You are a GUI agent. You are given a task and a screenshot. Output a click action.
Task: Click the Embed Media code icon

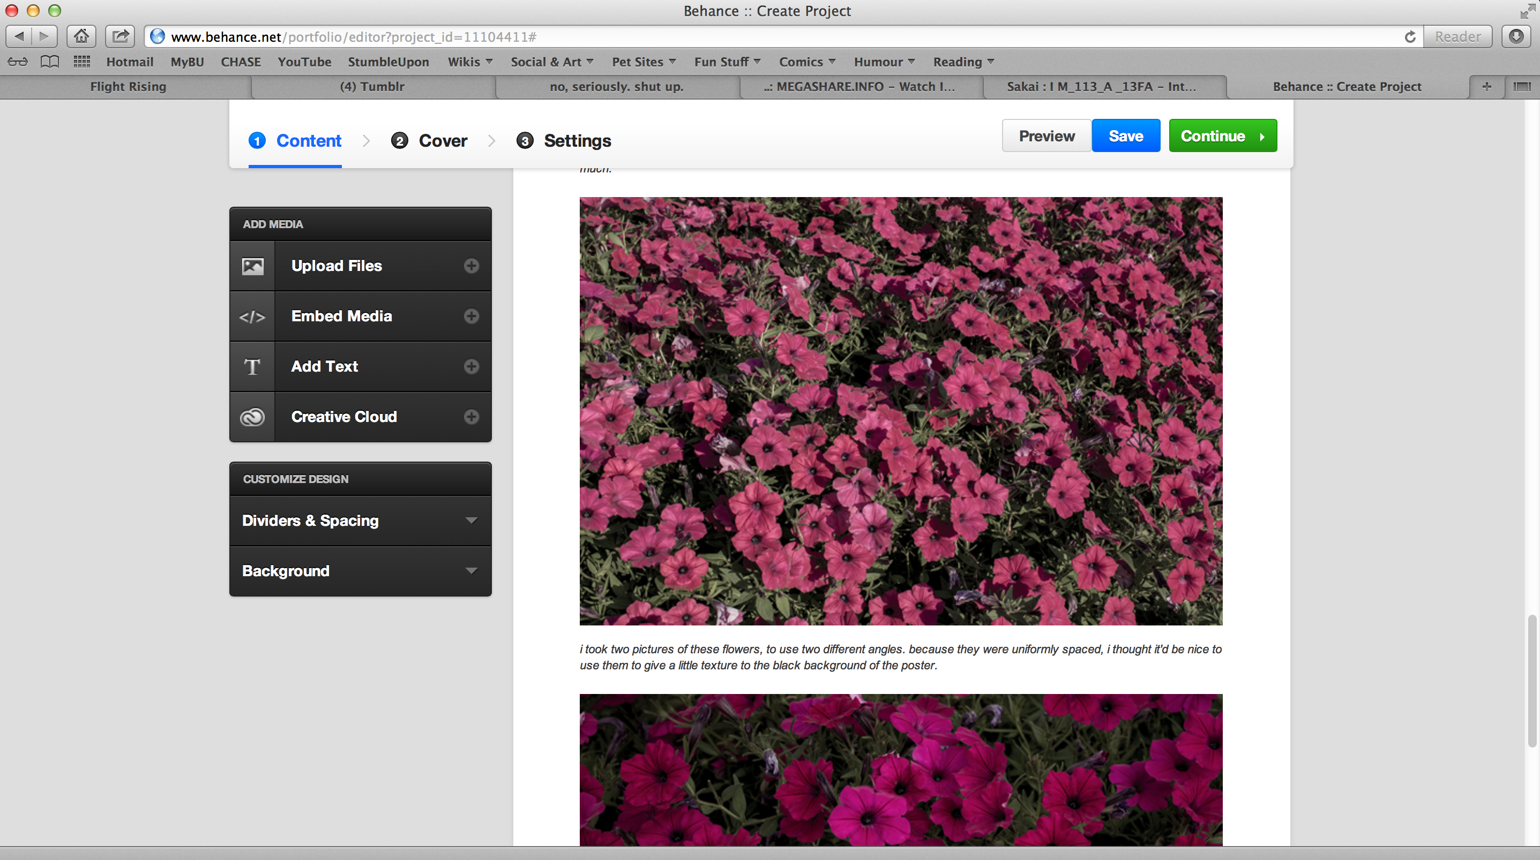click(252, 317)
